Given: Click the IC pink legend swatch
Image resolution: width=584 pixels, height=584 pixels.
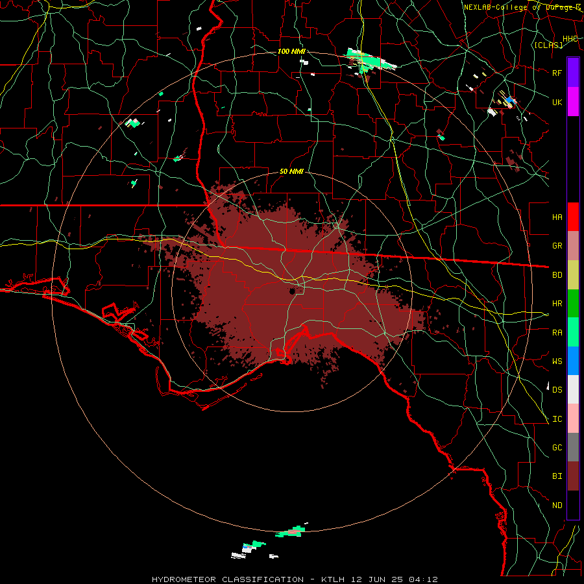Looking at the screenshot, I should coord(573,419).
